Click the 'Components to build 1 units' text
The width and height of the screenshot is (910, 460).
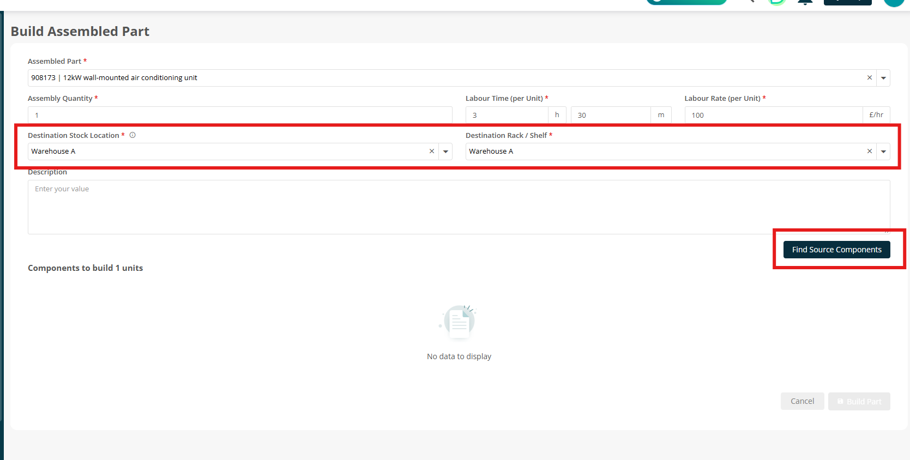coord(86,268)
